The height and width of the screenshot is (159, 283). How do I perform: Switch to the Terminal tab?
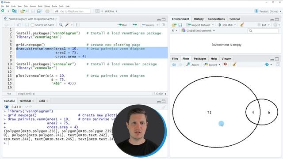point(25,101)
